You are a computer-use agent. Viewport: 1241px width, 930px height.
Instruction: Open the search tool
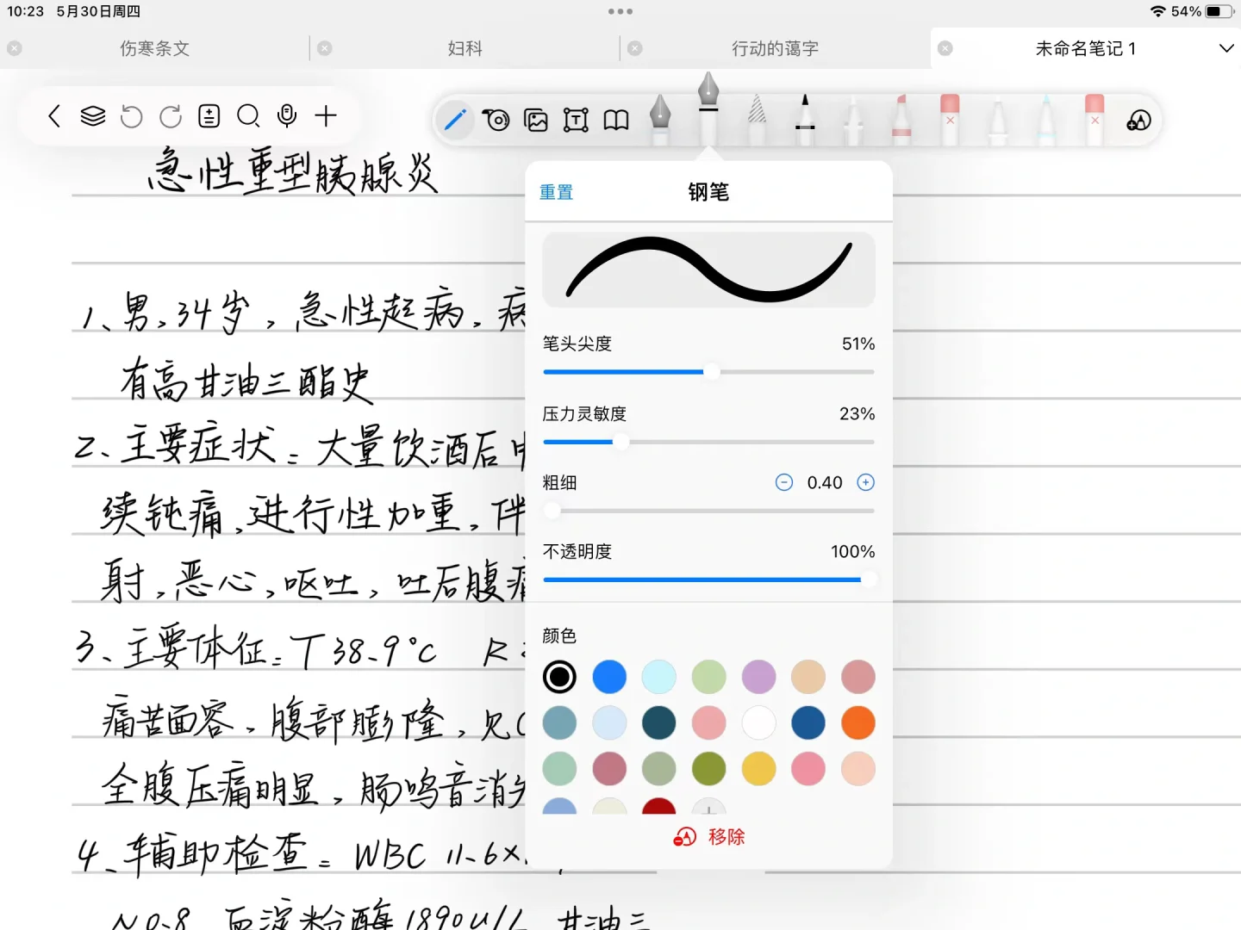[x=249, y=116]
